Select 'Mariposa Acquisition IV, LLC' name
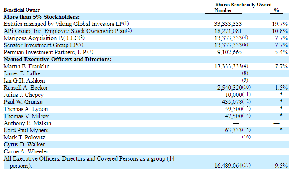Viewport: 292px width, 171px height. click(x=41, y=38)
